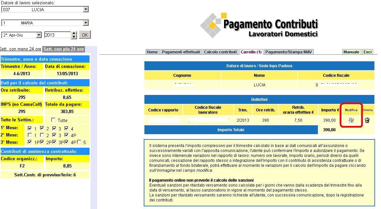Click the Sett. con meno 24 ore link

20,49
